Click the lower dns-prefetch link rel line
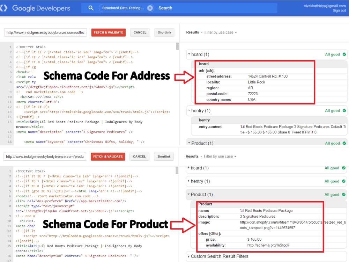This screenshot has height=262, width=349. pyautogui.click(x=71, y=201)
